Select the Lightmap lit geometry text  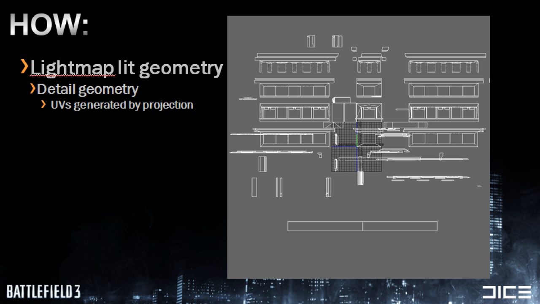coord(127,68)
